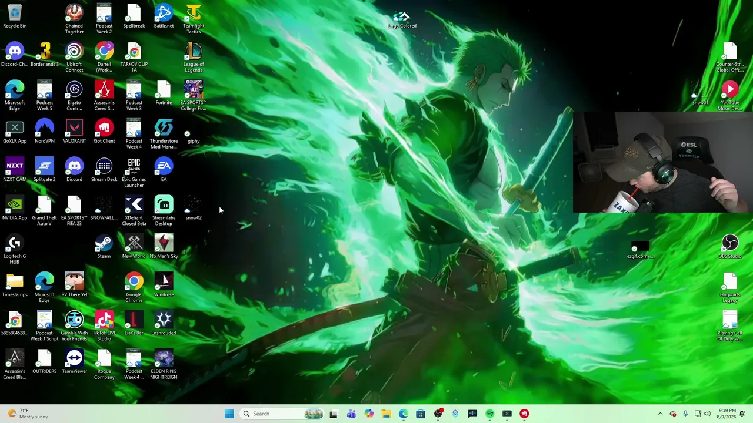Open Google Chrome desktop shortcut
The image size is (753, 423).
pos(134,287)
